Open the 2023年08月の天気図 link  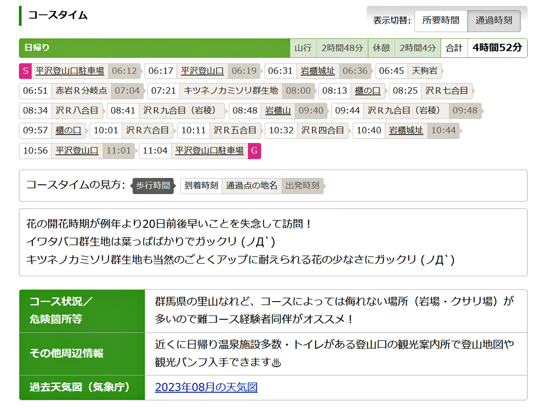pos(206,387)
